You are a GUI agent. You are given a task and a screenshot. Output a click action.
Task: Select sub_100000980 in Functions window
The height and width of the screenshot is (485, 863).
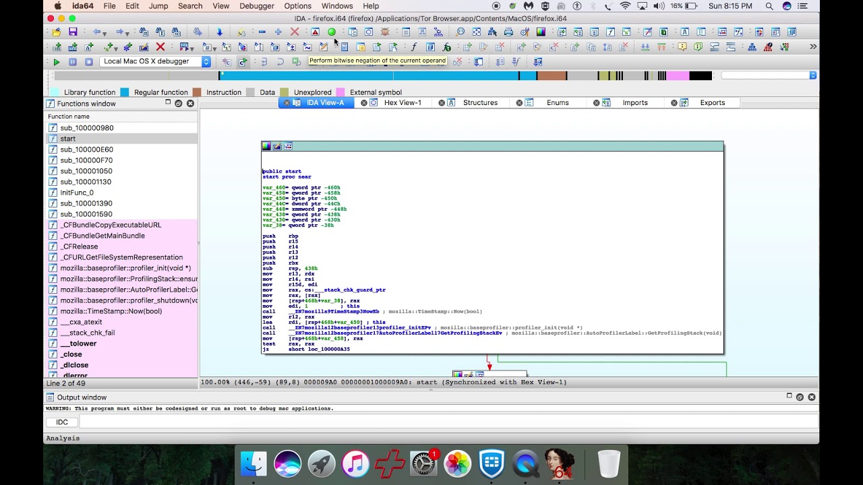[121, 127]
